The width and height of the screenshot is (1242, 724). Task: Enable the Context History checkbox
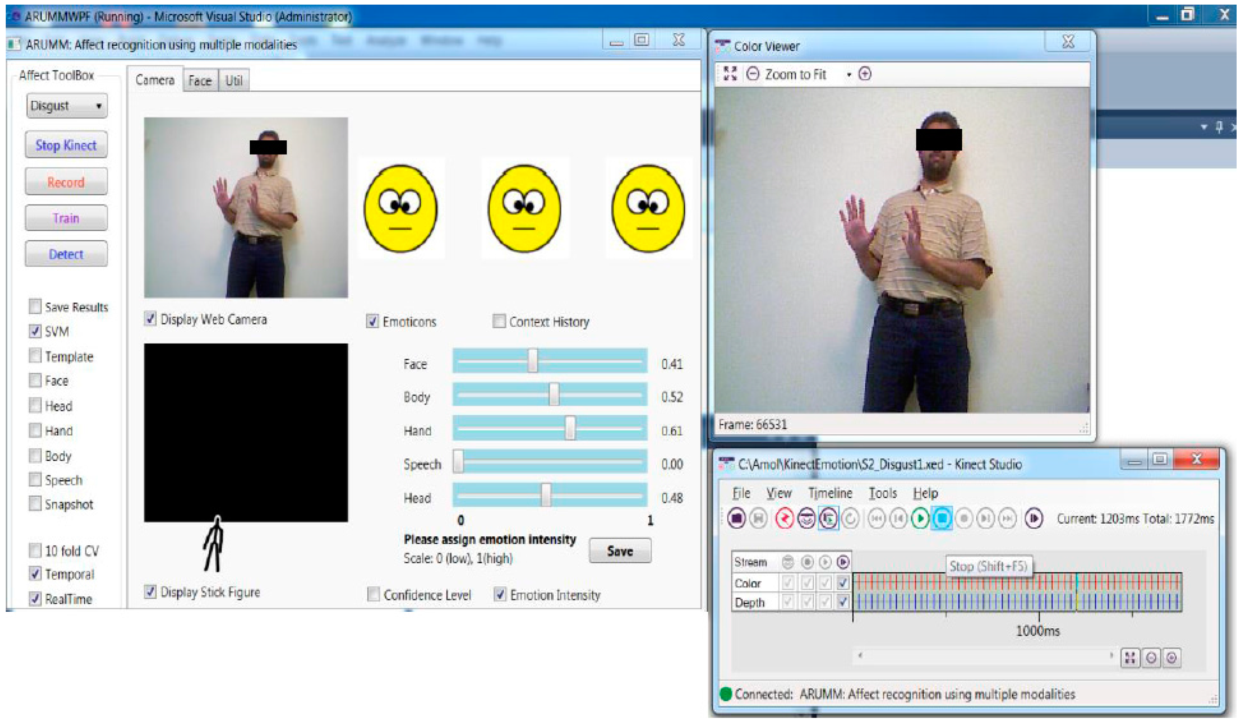click(x=499, y=321)
